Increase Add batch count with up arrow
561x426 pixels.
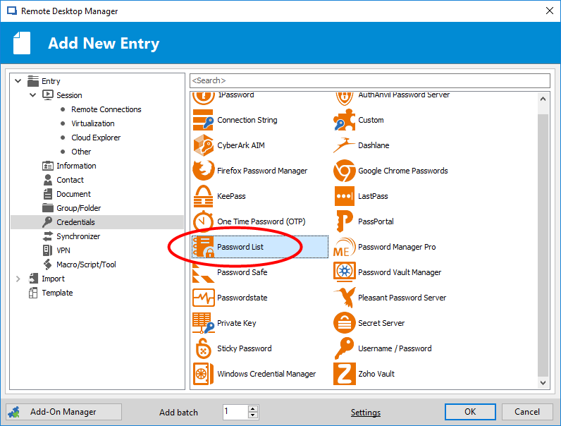pos(254,408)
